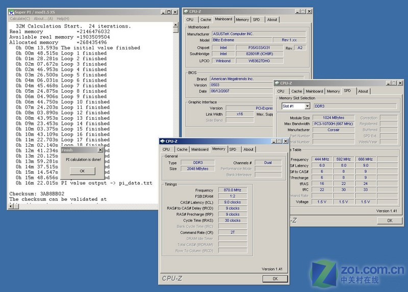Click the P35/G33/G31 chipset field

259,47
